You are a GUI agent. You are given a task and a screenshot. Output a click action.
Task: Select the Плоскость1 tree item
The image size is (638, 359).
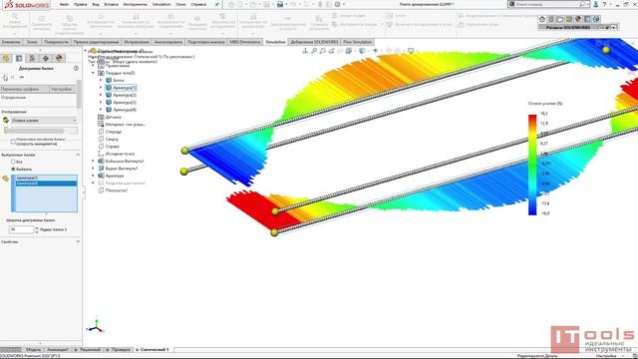(117, 190)
